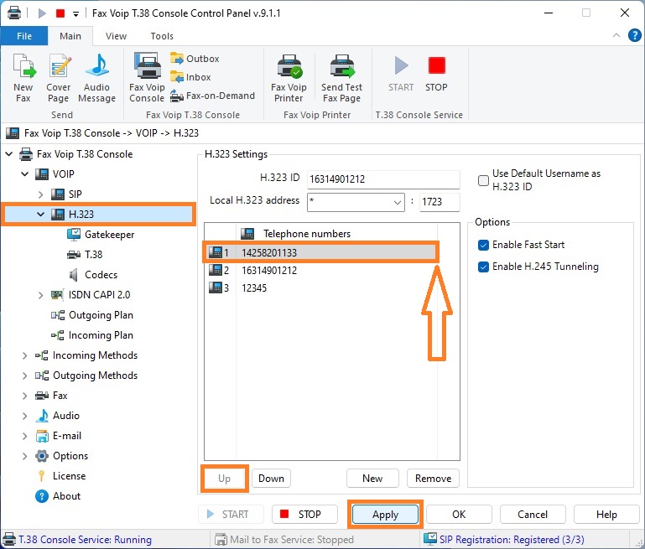
Task: Open the quick access toolbar customize arrow
Action: pyautogui.click(x=75, y=13)
